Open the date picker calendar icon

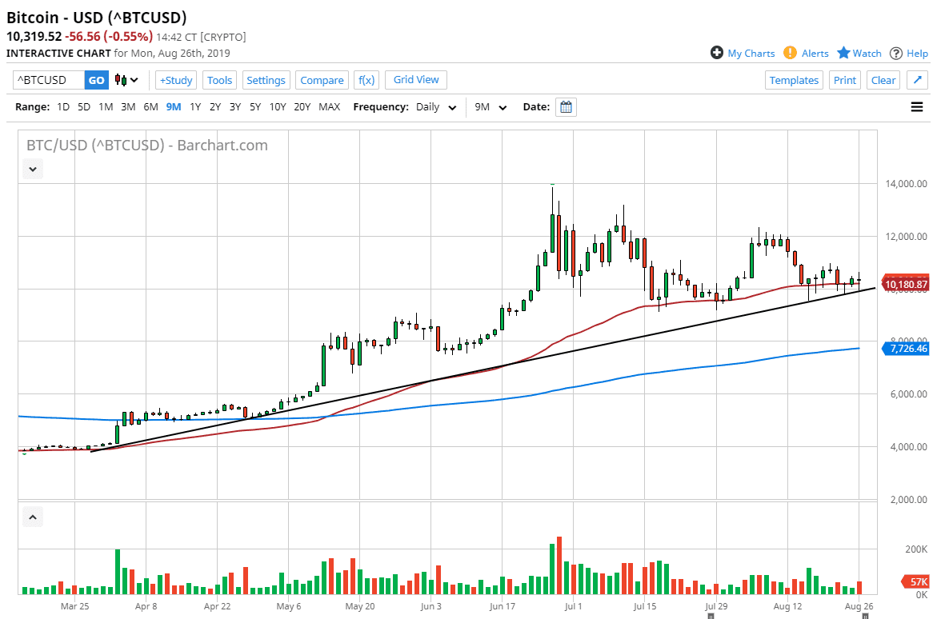pyautogui.click(x=566, y=106)
